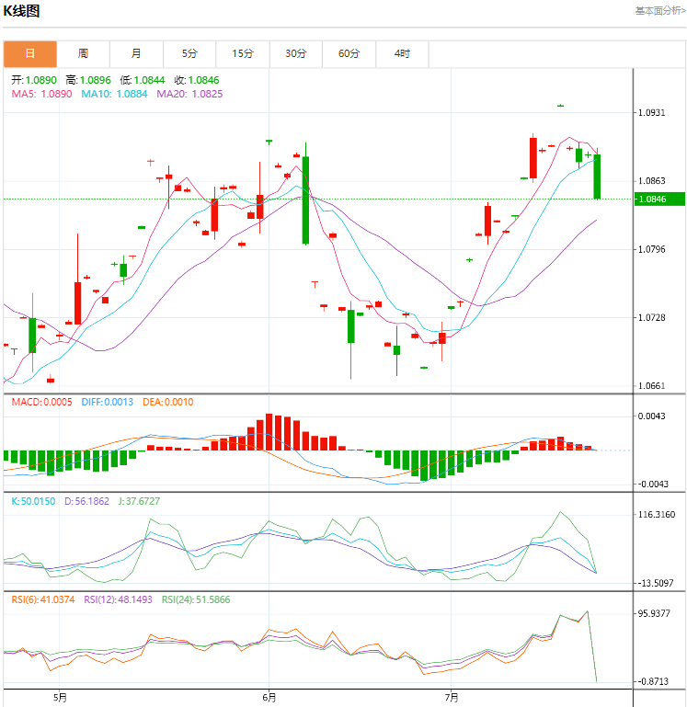Click the RSI(24):51.5866 label
The image size is (687, 707).
pyautogui.click(x=196, y=599)
